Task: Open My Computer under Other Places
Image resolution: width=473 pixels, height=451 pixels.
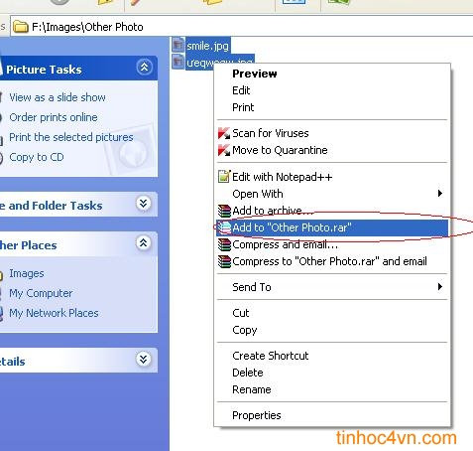Action: coord(41,293)
